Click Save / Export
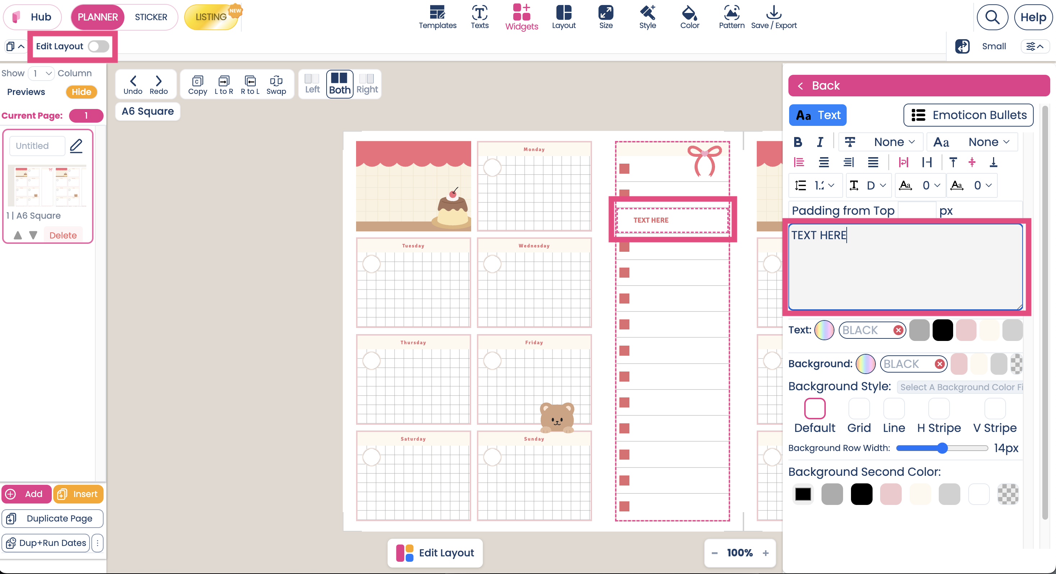This screenshot has height=574, width=1056. point(774,17)
